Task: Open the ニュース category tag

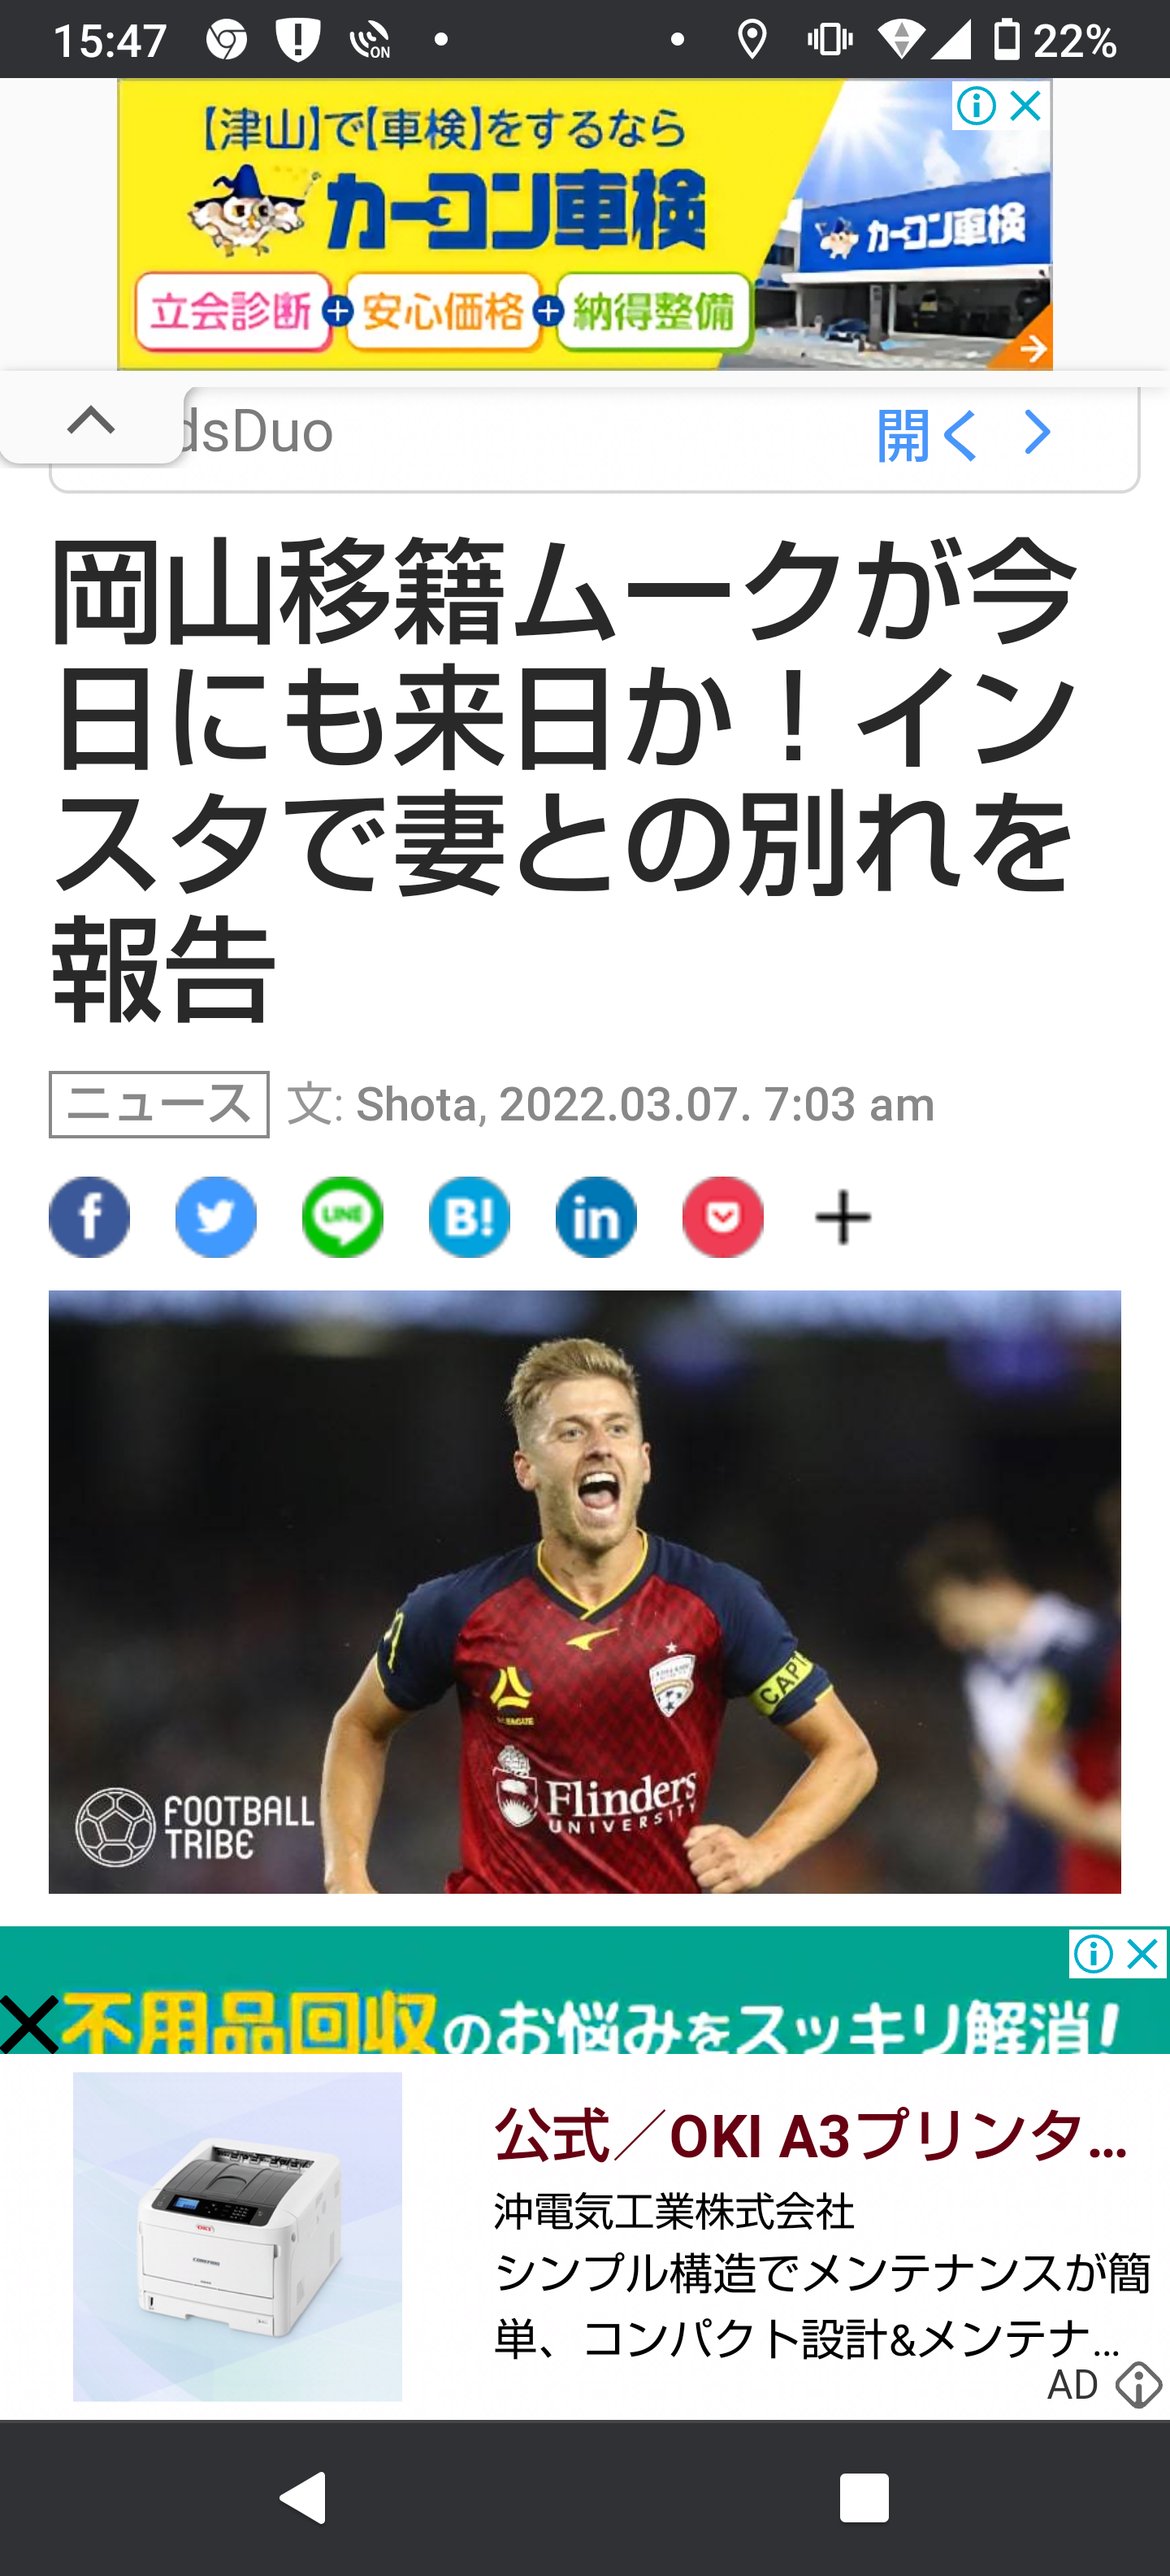Action: (159, 1105)
